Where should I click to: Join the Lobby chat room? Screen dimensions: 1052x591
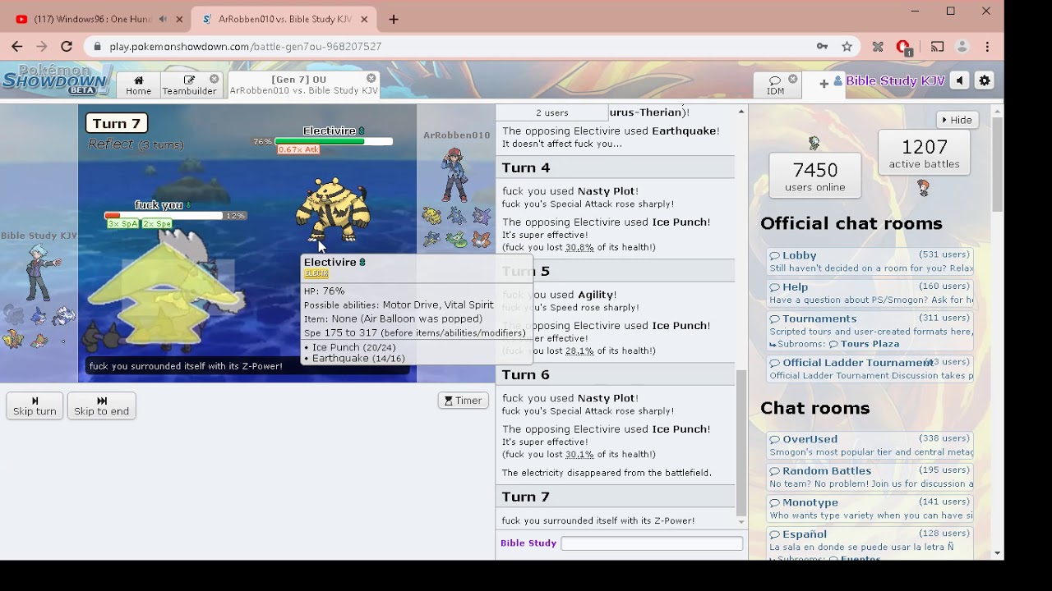870,262
